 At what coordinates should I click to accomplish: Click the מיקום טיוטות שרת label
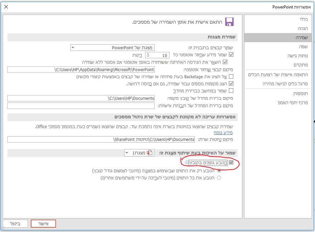(215, 140)
